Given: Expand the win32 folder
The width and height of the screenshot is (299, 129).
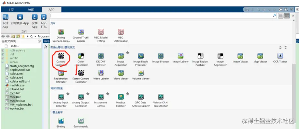Looking at the screenshot, I should [x=3, y=58].
